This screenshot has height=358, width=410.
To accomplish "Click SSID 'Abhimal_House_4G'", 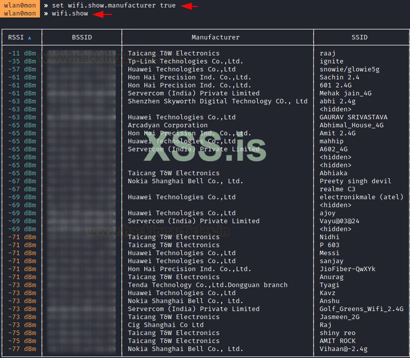I will 352,125.
